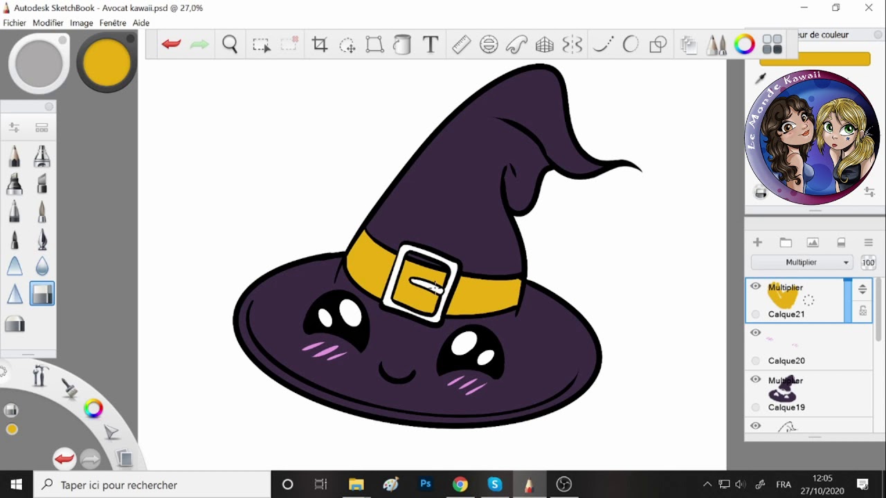Toggle eye of bottom partially visible layer

point(756,426)
